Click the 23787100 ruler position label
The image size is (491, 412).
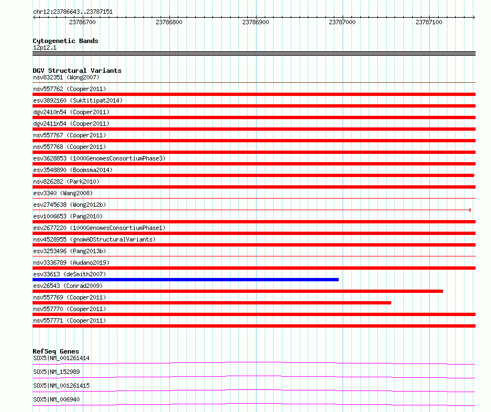click(x=429, y=22)
